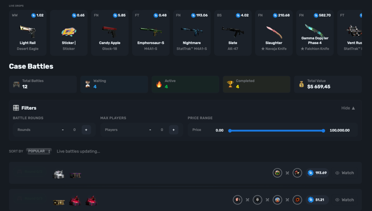Open the Sort By Popular dropdown
The width and height of the screenshot is (372, 211).
click(x=39, y=151)
